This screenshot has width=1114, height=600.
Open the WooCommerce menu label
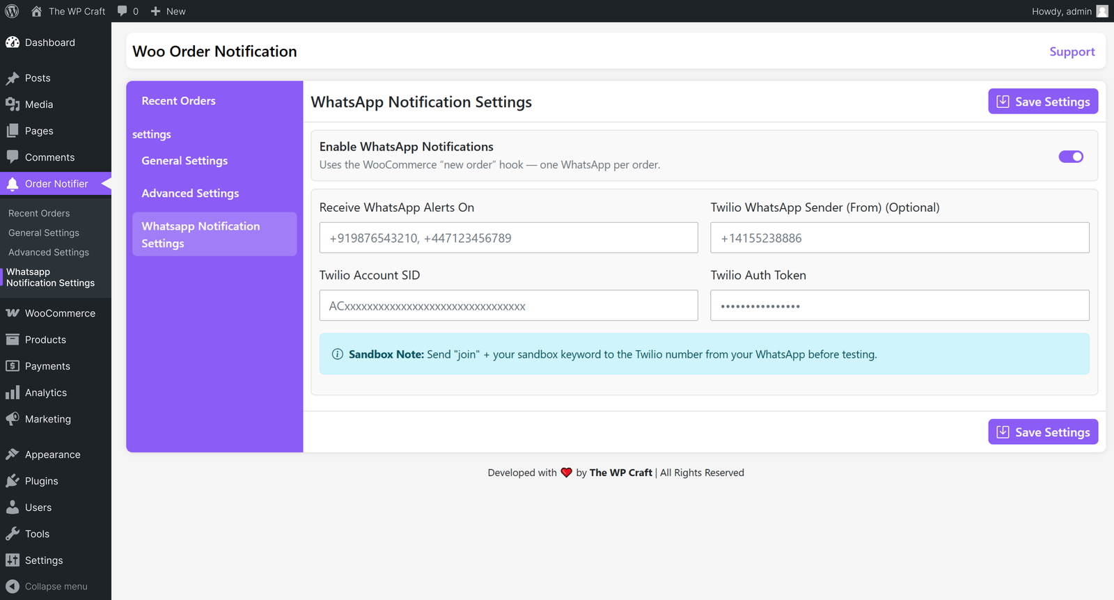[x=60, y=313]
